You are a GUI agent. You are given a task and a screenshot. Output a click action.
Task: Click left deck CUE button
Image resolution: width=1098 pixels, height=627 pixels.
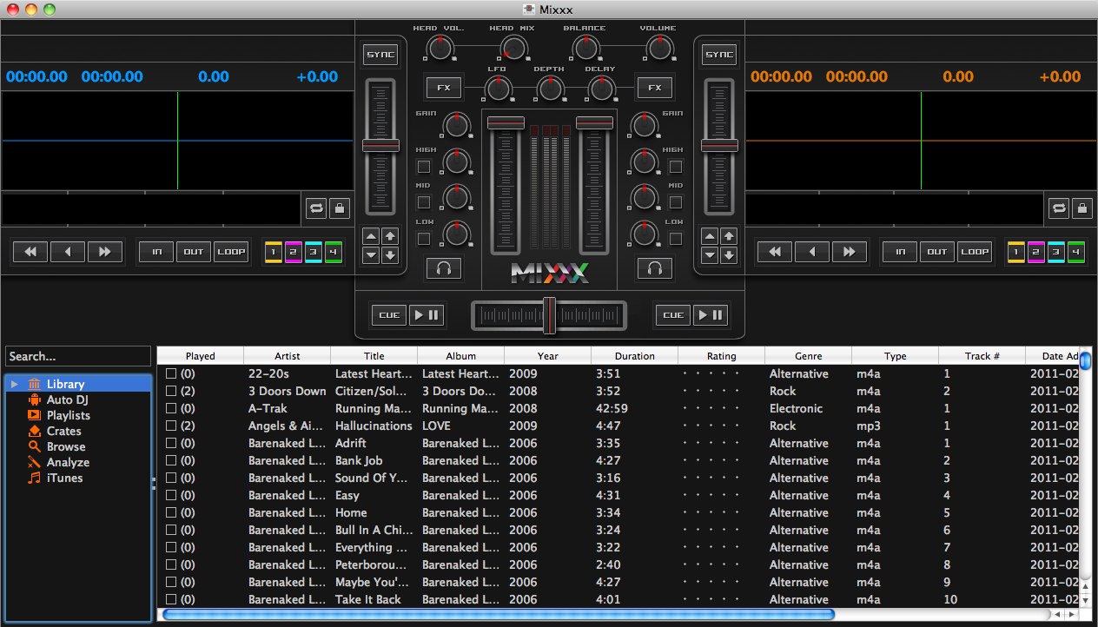click(x=388, y=314)
